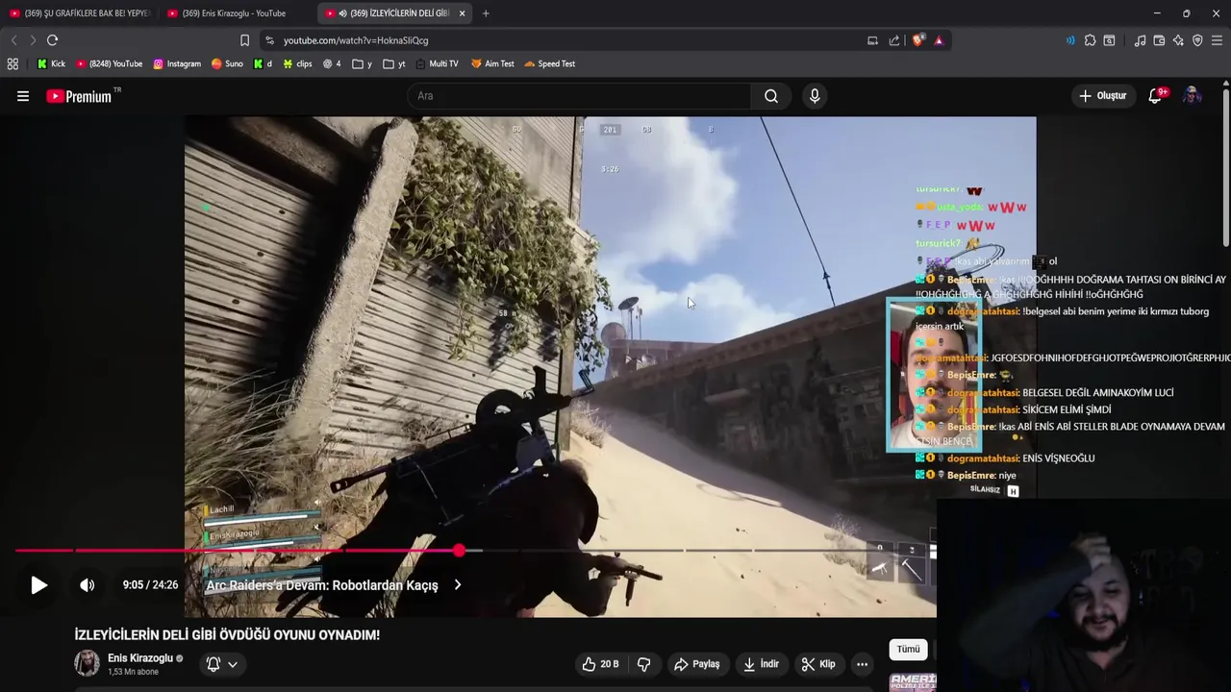Open the apps grid in bookmarks bar
Screen dimensions: 1231x692
(13, 63)
